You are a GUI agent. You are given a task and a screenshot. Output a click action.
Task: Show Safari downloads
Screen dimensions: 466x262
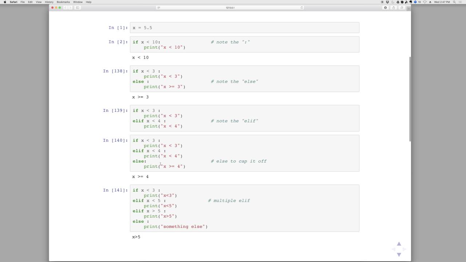(x=385, y=8)
